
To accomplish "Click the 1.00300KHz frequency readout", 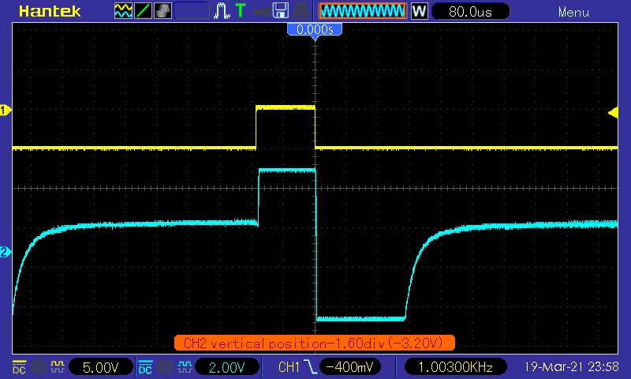I will [456, 367].
